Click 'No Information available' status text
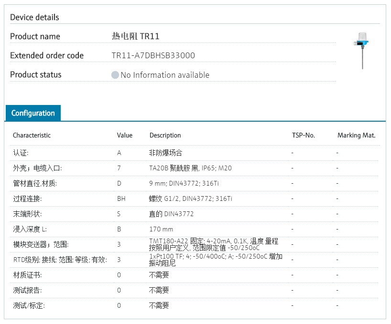 click(x=165, y=75)
